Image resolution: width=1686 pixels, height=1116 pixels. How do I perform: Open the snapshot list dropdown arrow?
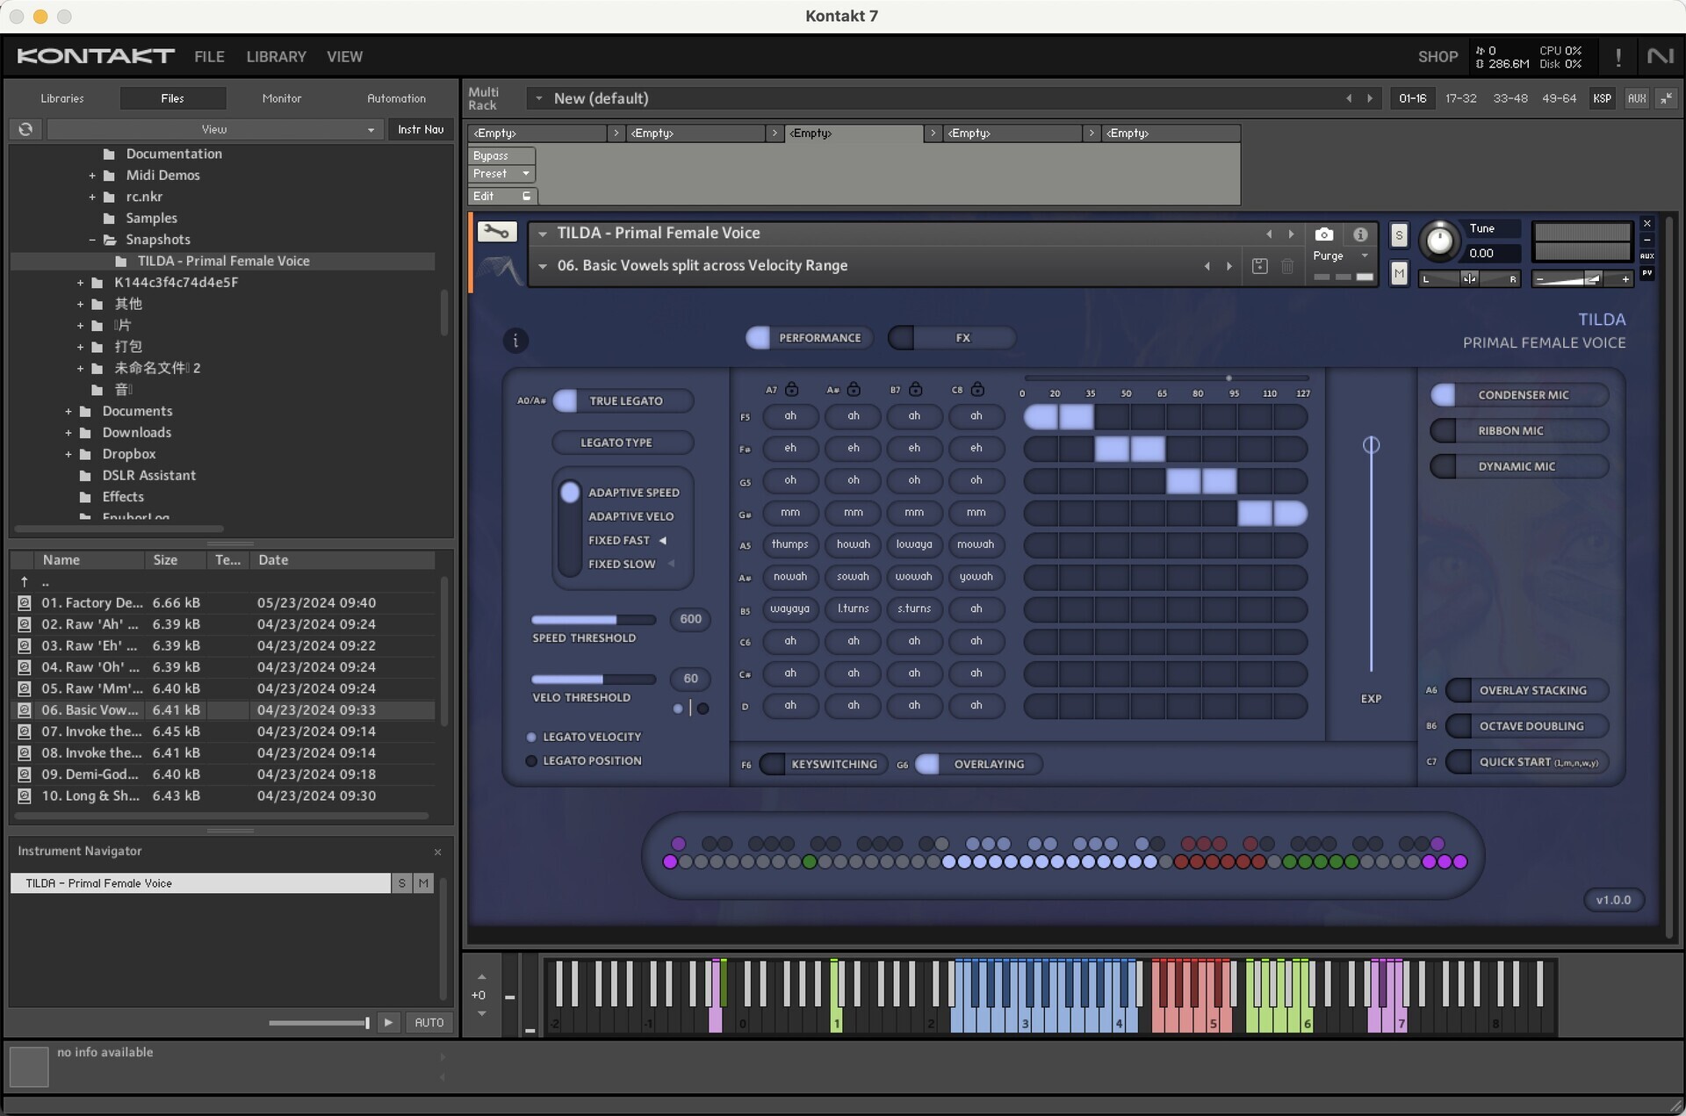[x=543, y=266]
